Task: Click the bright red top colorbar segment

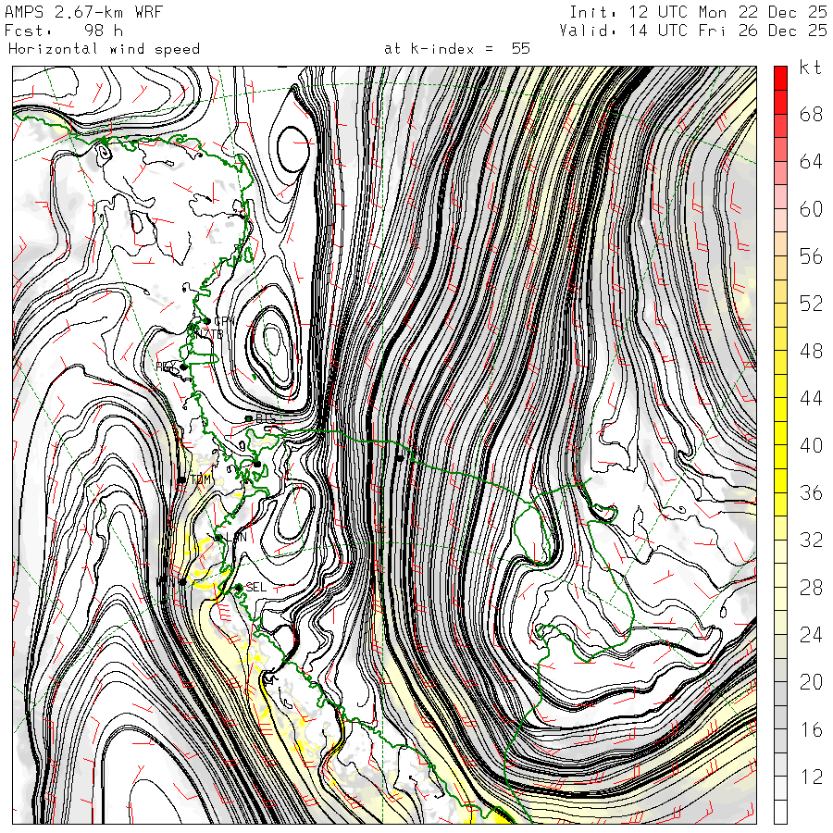Action: [x=780, y=78]
